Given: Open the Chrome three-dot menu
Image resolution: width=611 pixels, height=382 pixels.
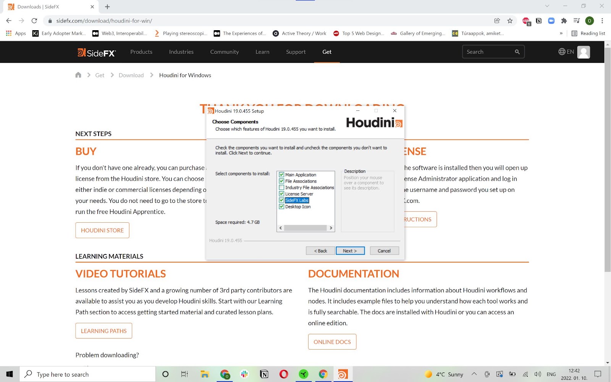Looking at the screenshot, I should (x=602, y=21).
